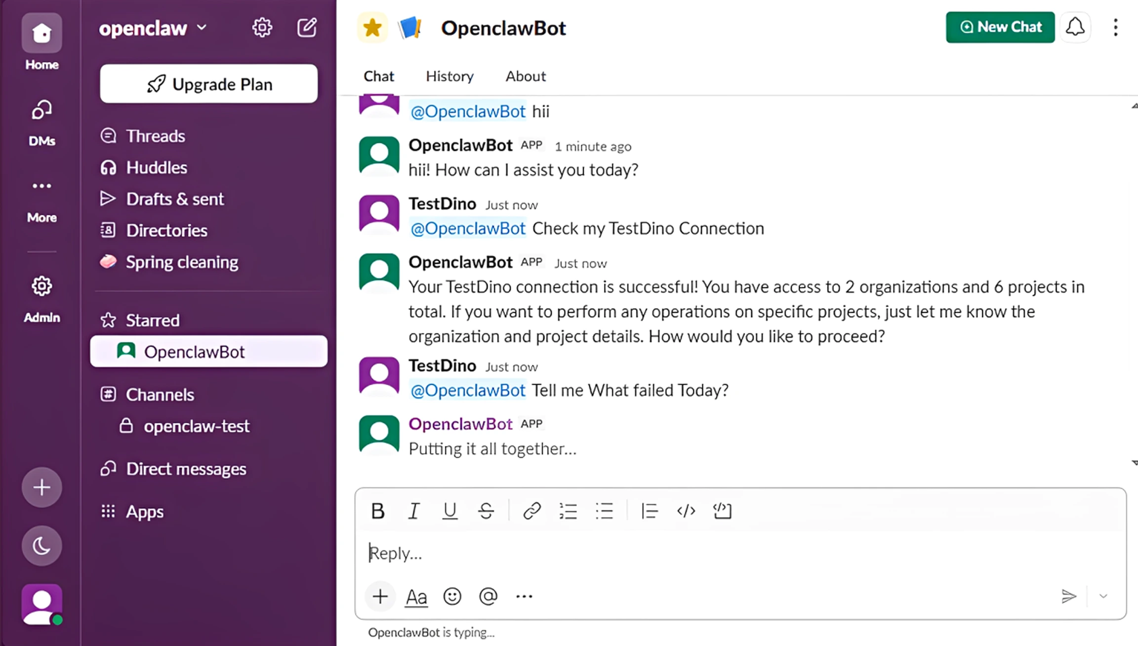Select OpenclawBot in Starred list

tap(208, 352)
